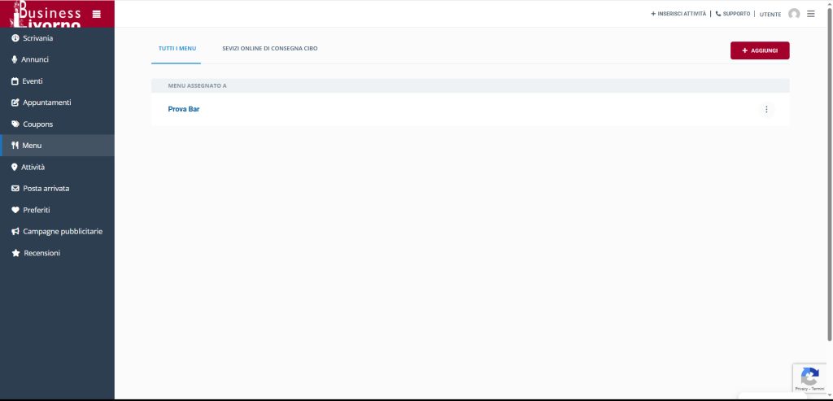Switch to Tutti i menu tab

pos(177,50)
